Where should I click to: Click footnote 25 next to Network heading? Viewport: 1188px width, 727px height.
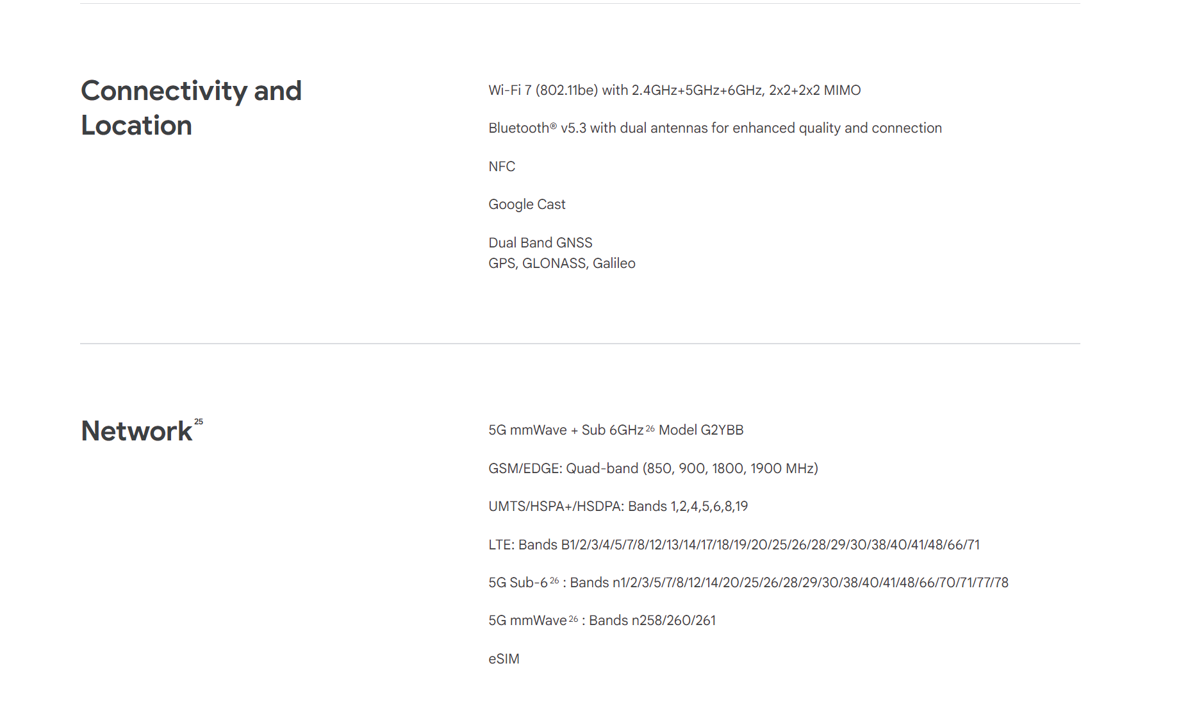199,422
